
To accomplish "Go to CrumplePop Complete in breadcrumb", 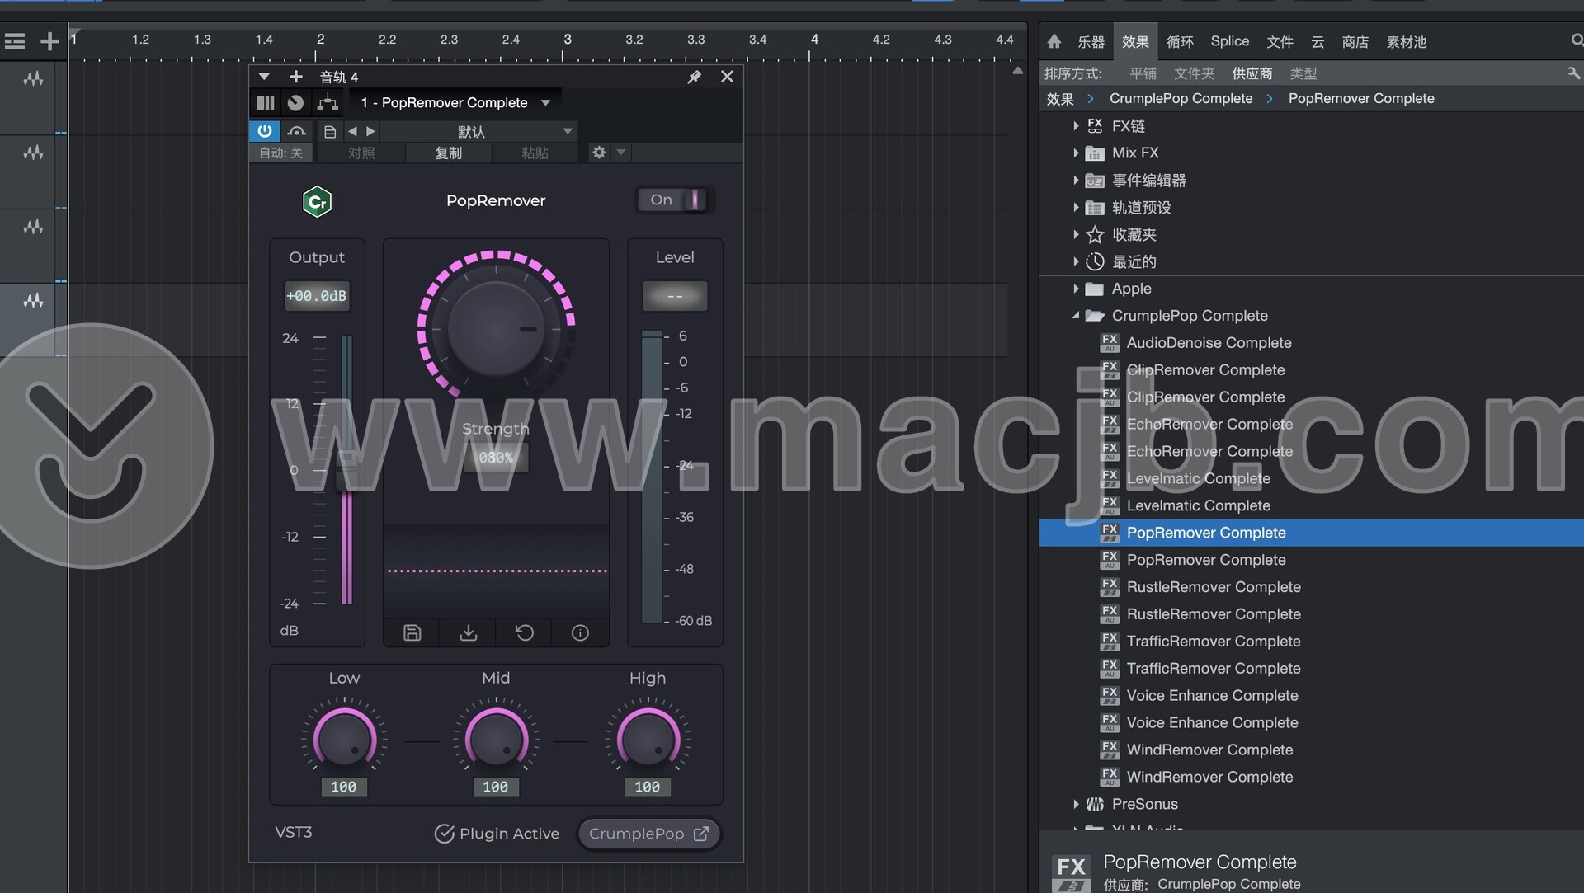I will coord(1181,99).
